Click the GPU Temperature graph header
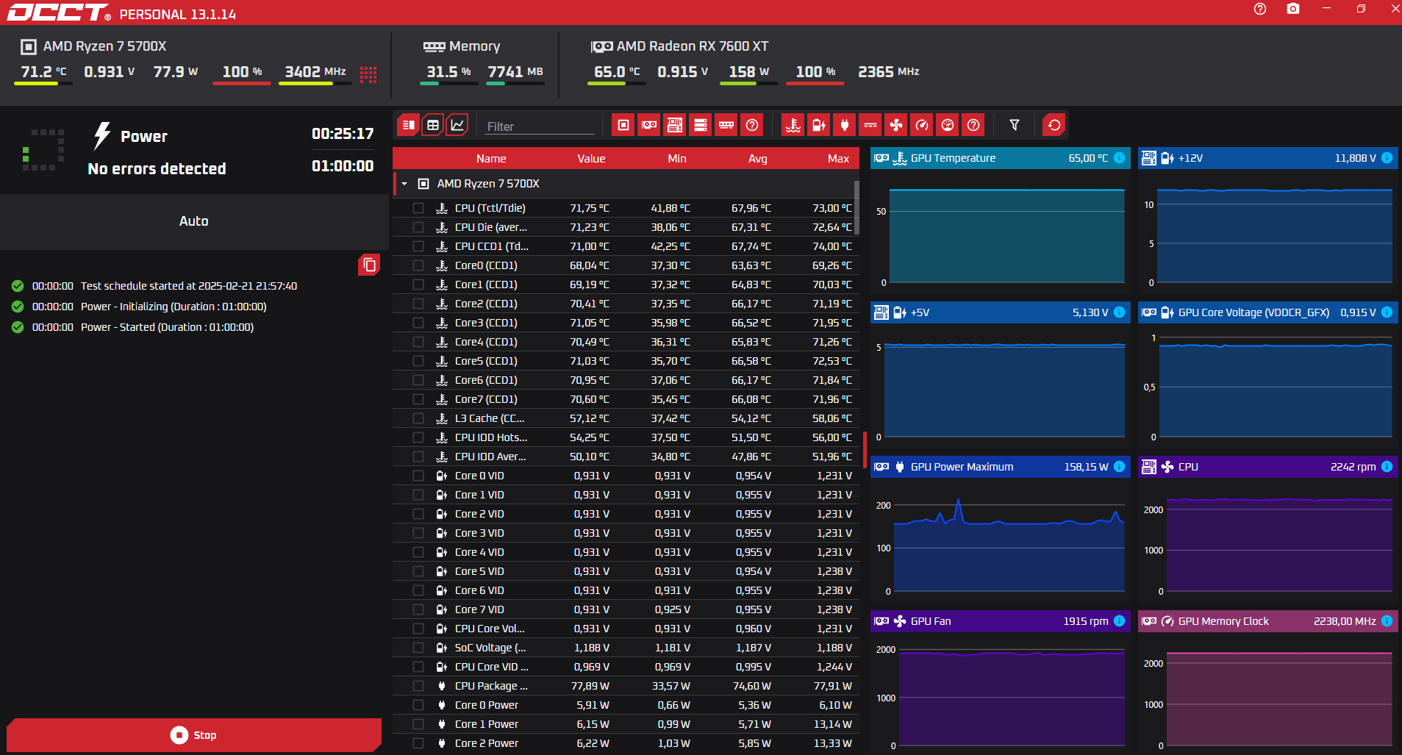 coord(999,158)
